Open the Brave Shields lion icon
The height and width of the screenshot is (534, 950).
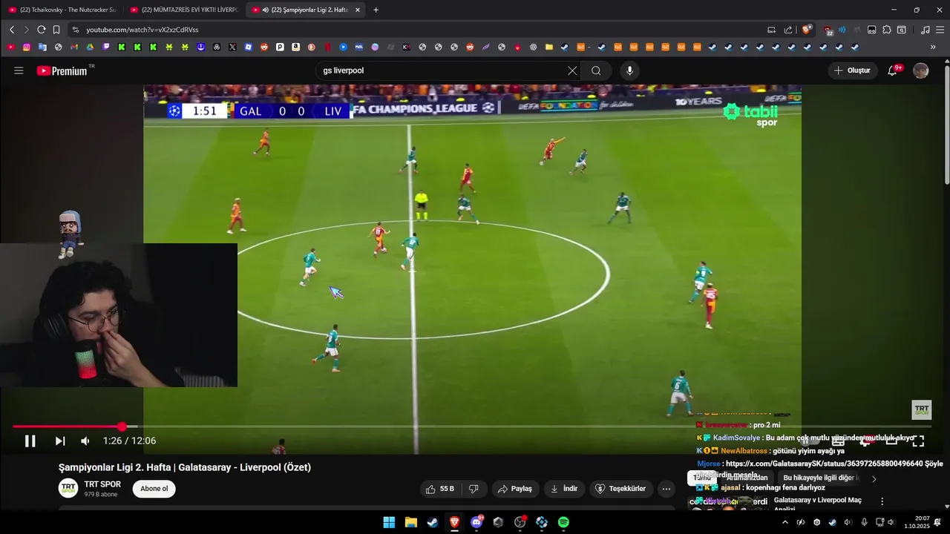click(x=807, y=30)
